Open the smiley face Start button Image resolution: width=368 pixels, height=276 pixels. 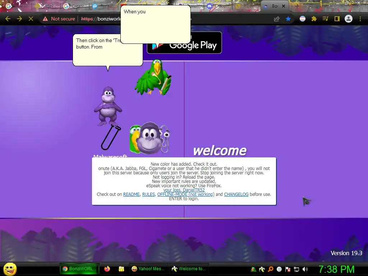tap(10, 269)
